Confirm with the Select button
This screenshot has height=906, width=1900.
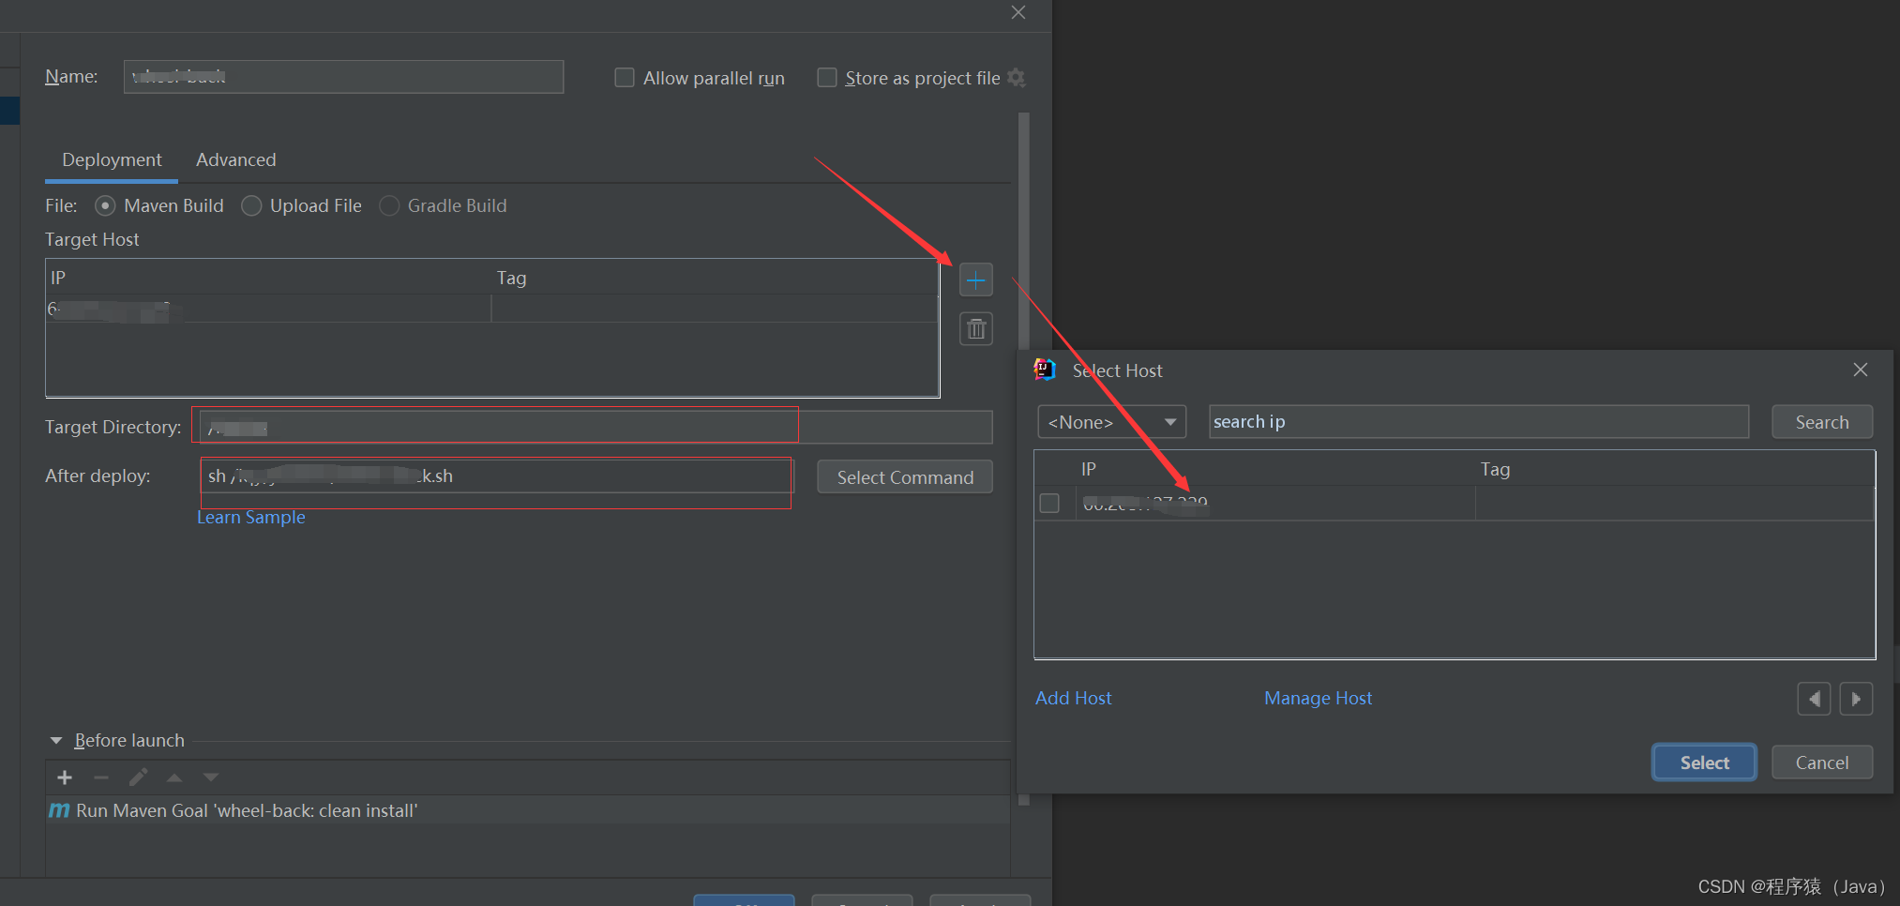coord(1704,763)
